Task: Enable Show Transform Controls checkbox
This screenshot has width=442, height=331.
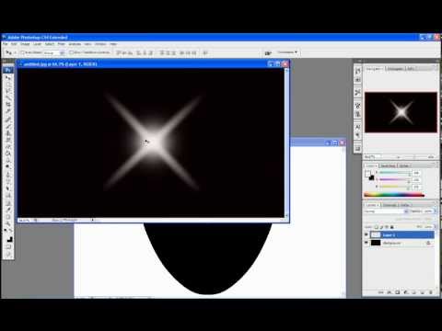Action: [x=72, y=52]
